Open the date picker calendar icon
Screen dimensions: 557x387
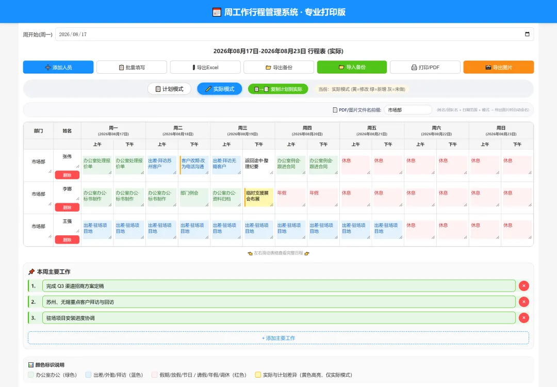point(527,34)
